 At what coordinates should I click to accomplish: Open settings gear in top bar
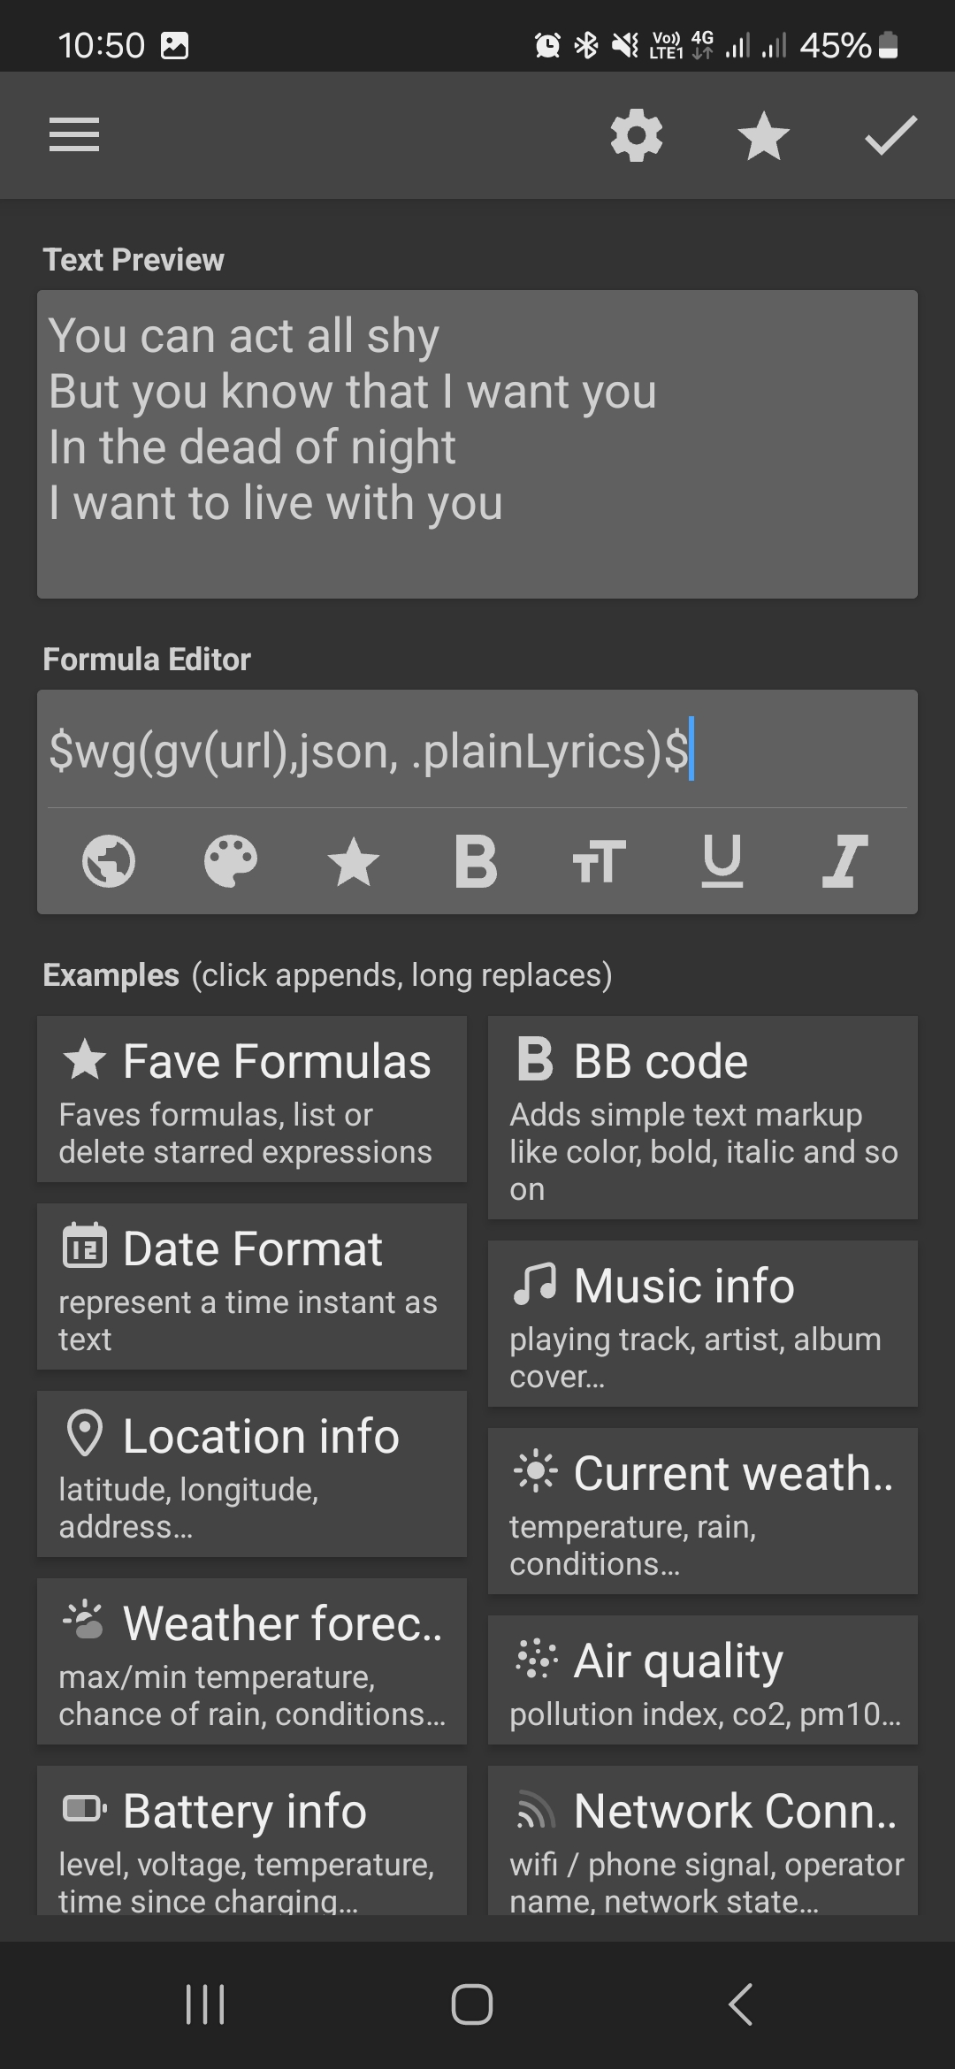(x=637, y=135)
